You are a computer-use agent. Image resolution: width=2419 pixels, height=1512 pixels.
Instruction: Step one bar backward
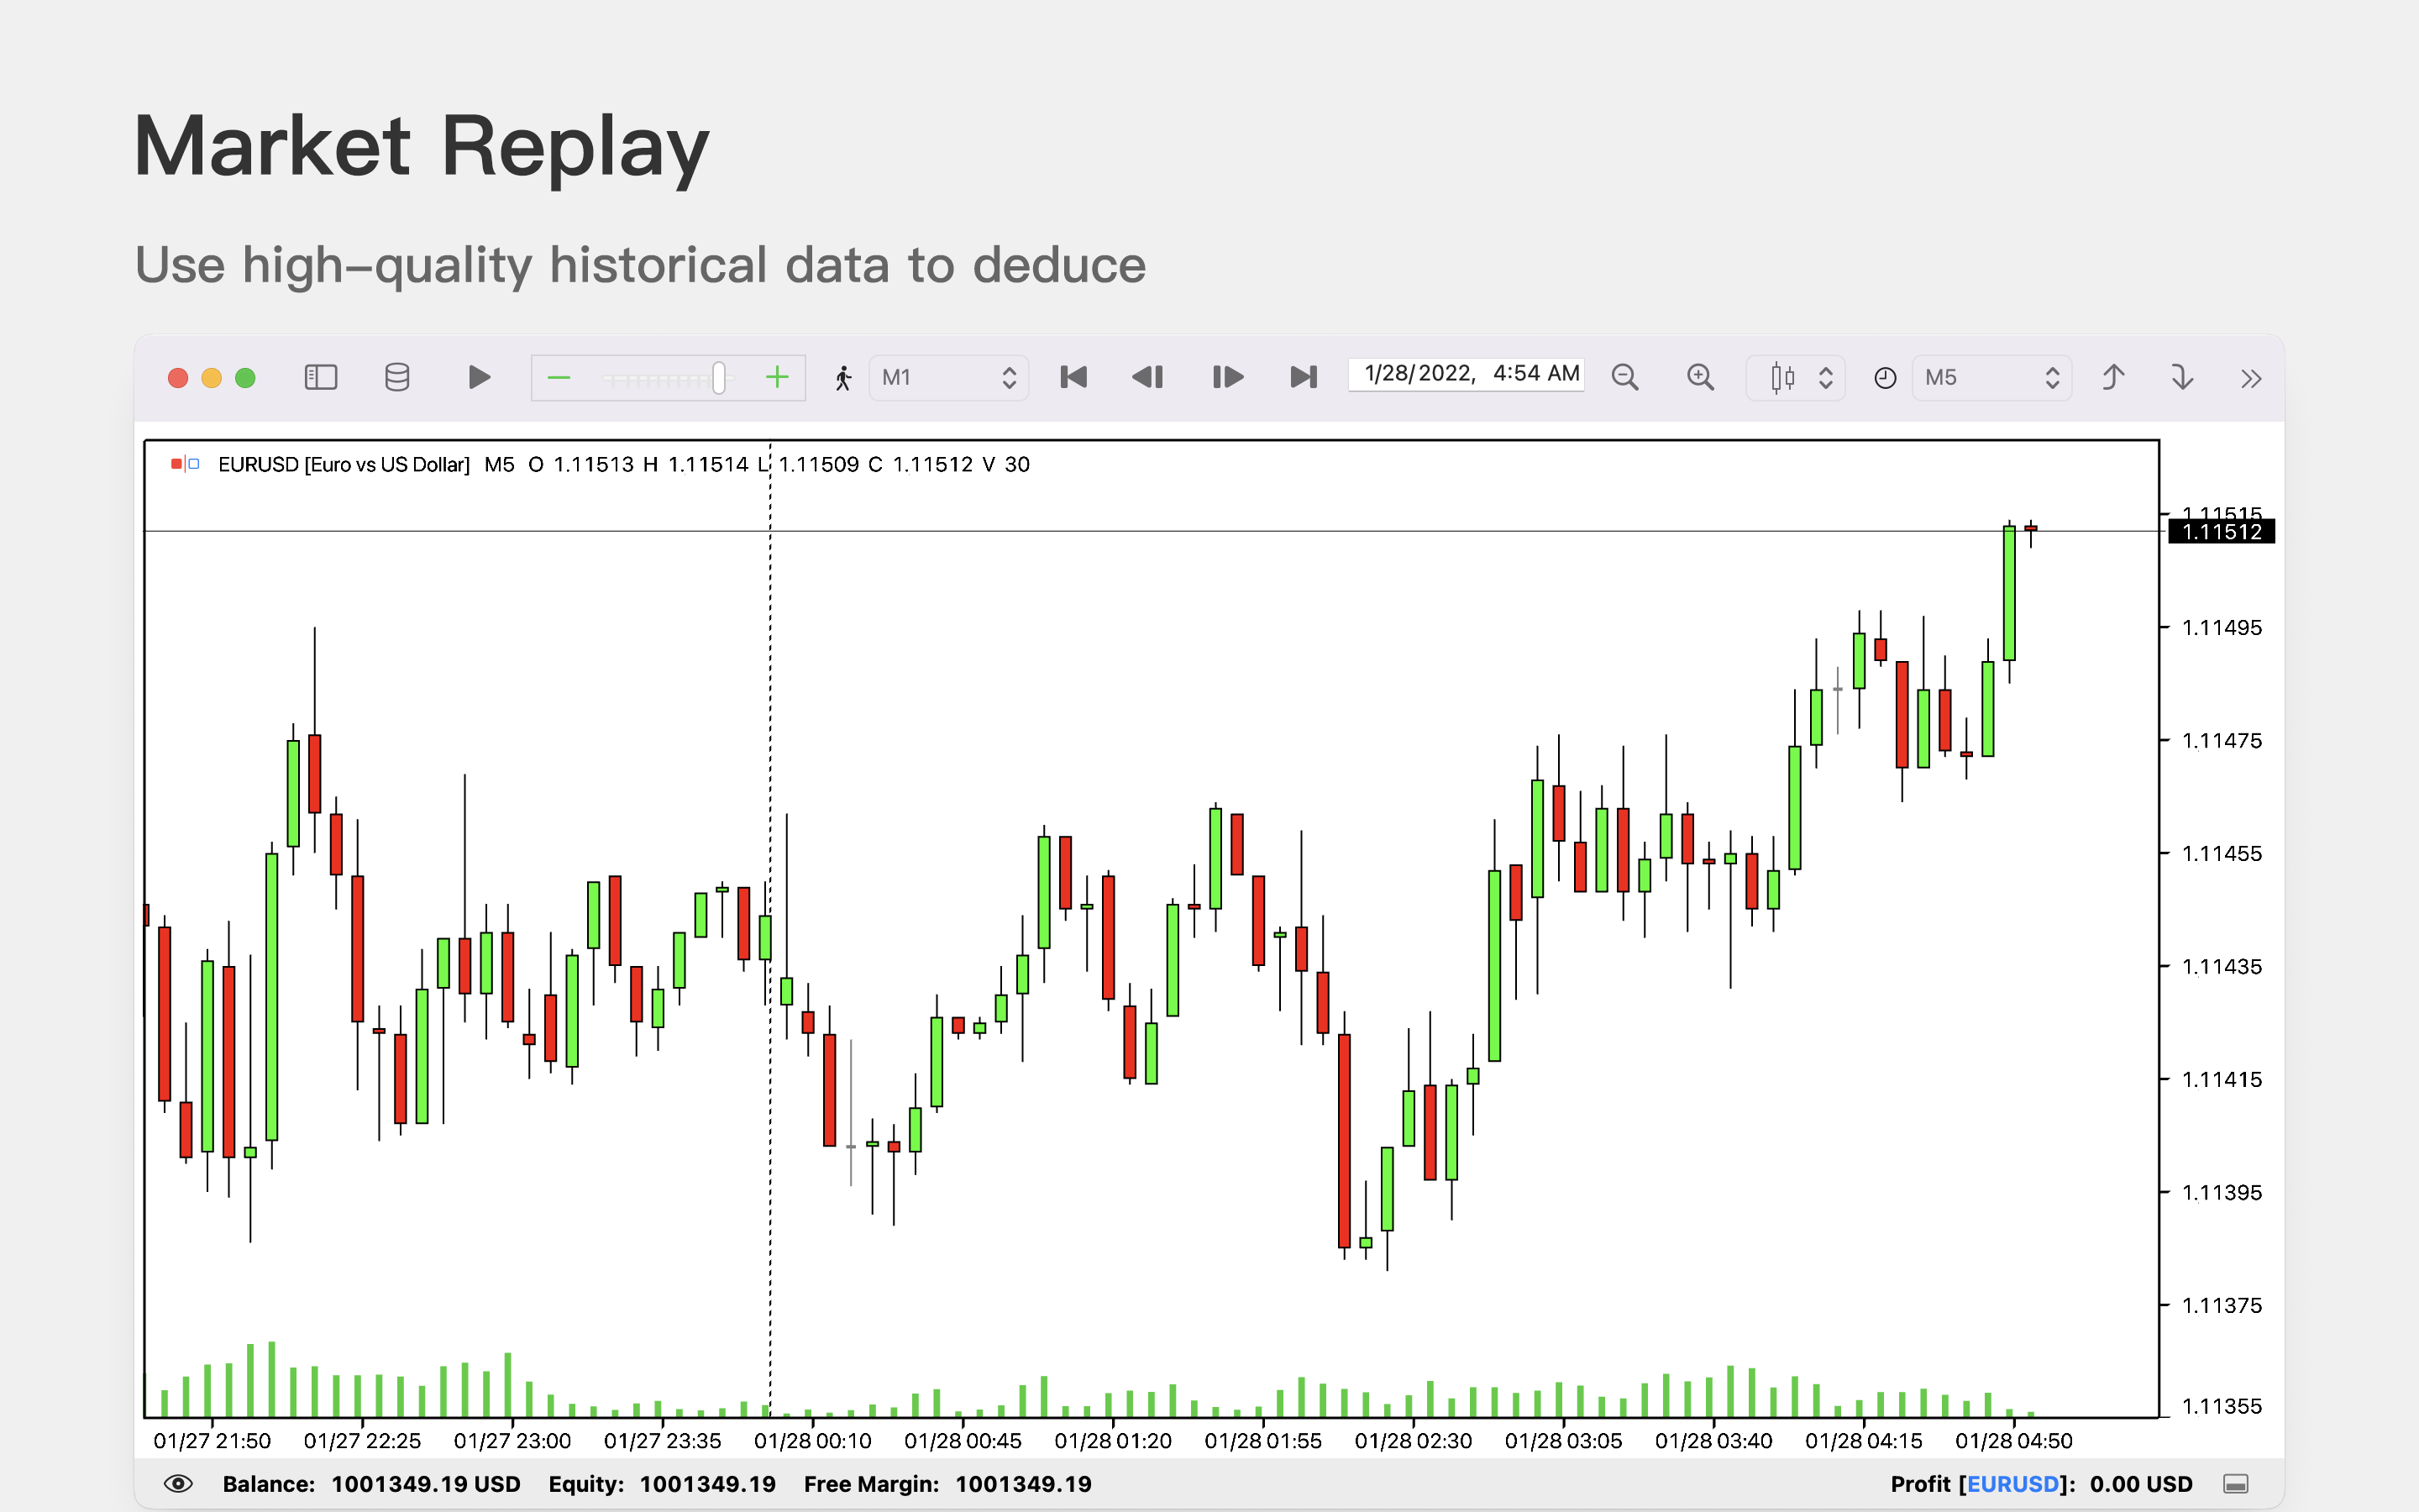pyautogui.click(x=1147, y=377)
